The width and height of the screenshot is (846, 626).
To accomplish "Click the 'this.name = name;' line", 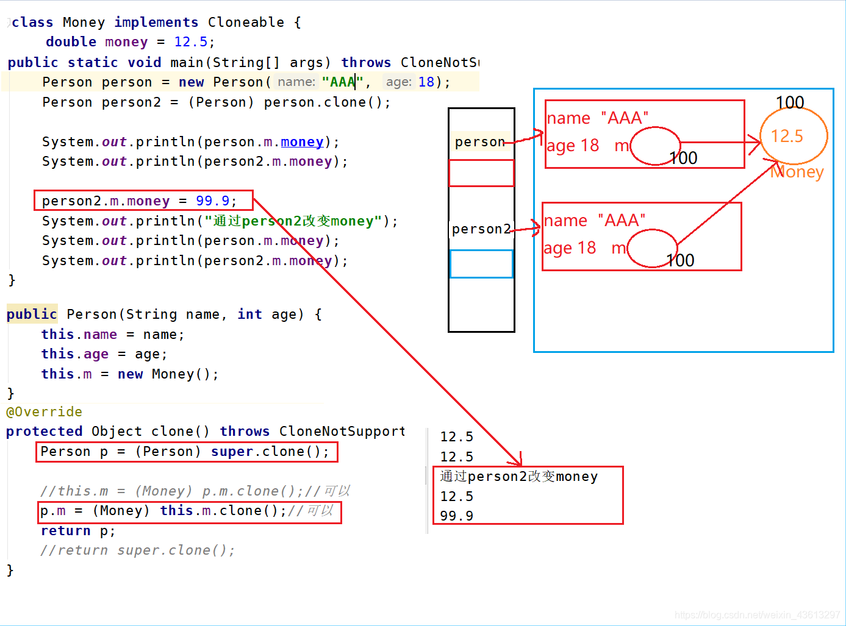I will pyautogui.click(x=113, y=335).
